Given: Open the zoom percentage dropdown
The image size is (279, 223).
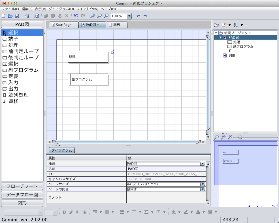Looking at the screenshot, I should click(129, 16).
